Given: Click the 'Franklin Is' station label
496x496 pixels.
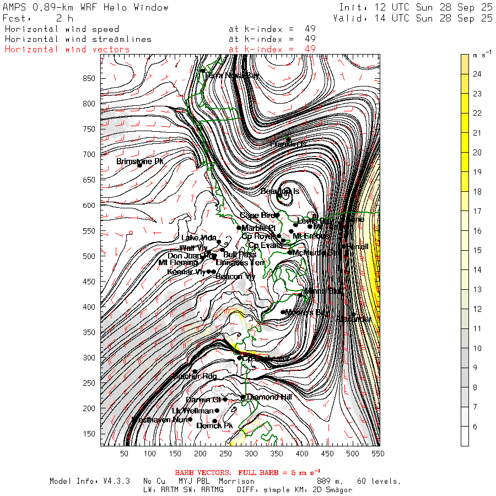Looking at the screenshot, I should [288, 144].
